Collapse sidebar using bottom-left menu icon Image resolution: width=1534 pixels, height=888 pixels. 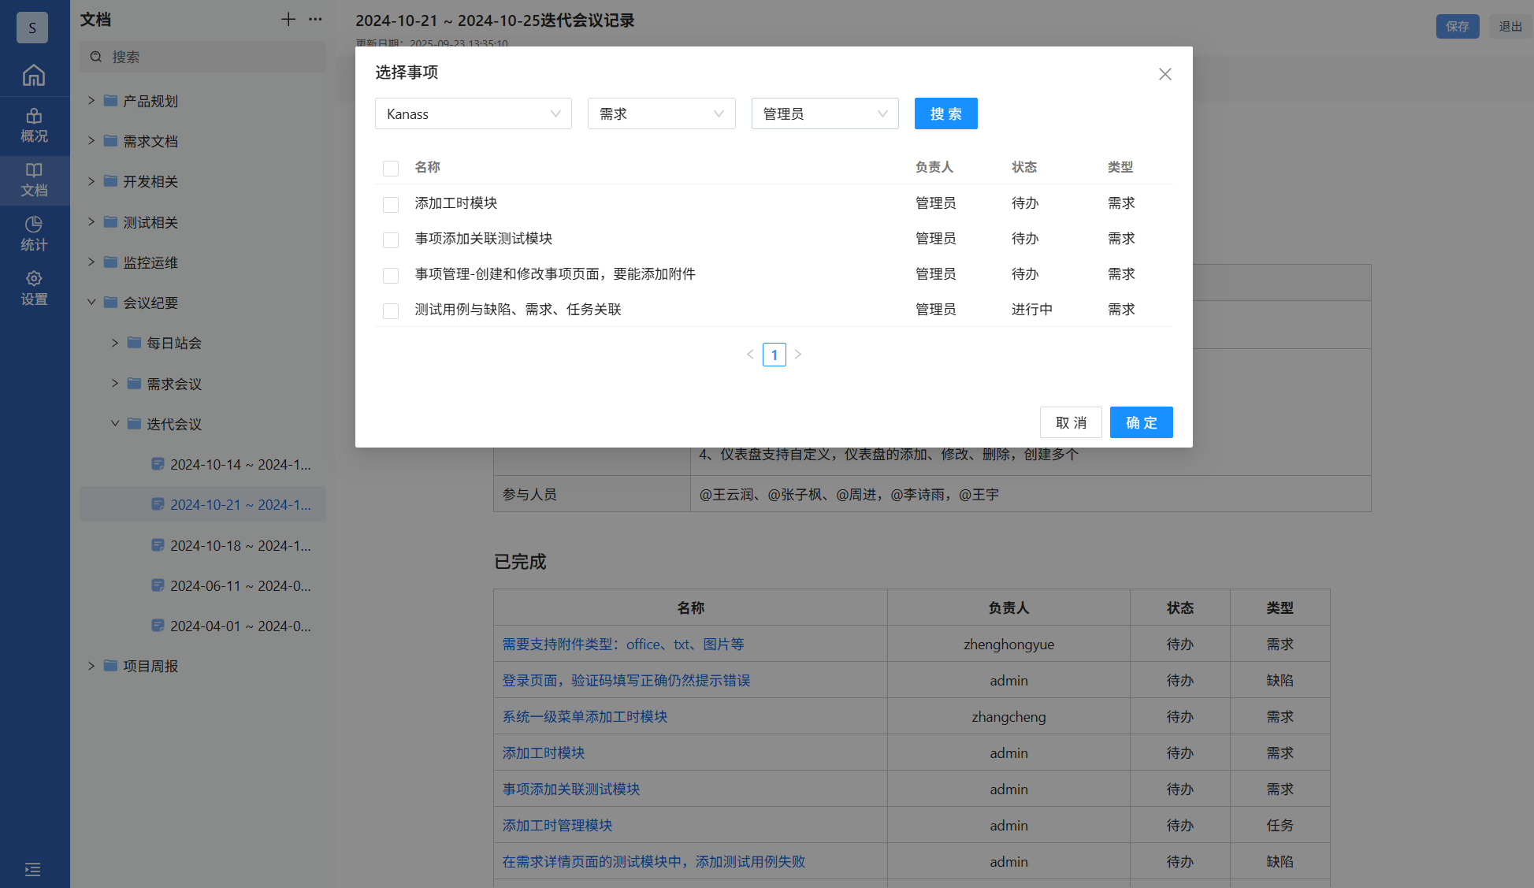32,869
